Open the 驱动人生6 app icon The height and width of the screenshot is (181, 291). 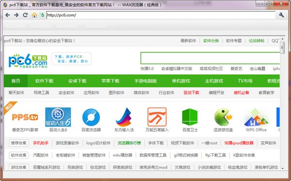click(x=58, y=117)
